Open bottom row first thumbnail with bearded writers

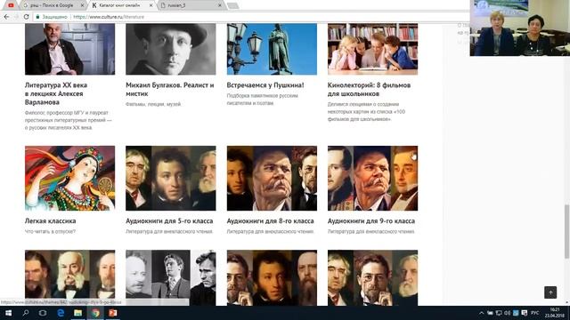tap(69, 277)
